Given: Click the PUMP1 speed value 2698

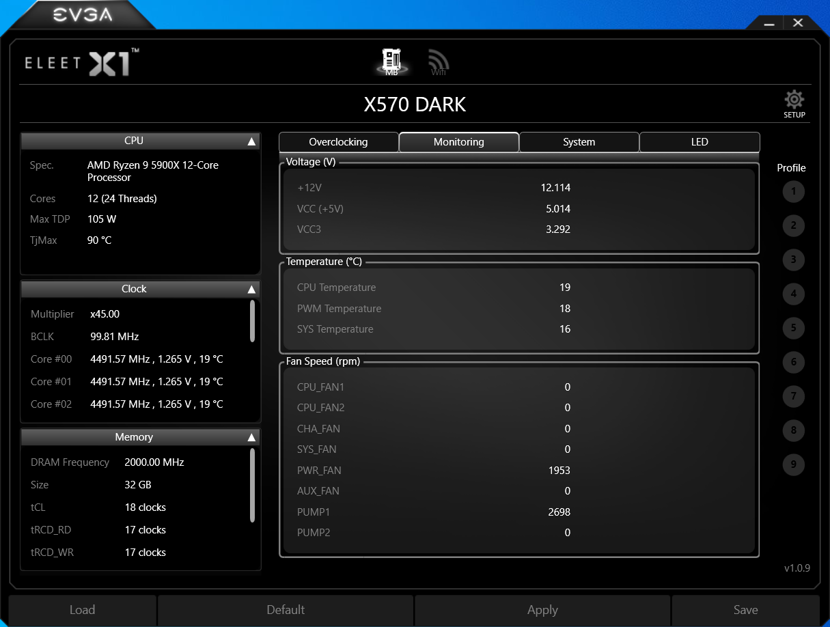Looking at the screenshot, I should point(559,512).
